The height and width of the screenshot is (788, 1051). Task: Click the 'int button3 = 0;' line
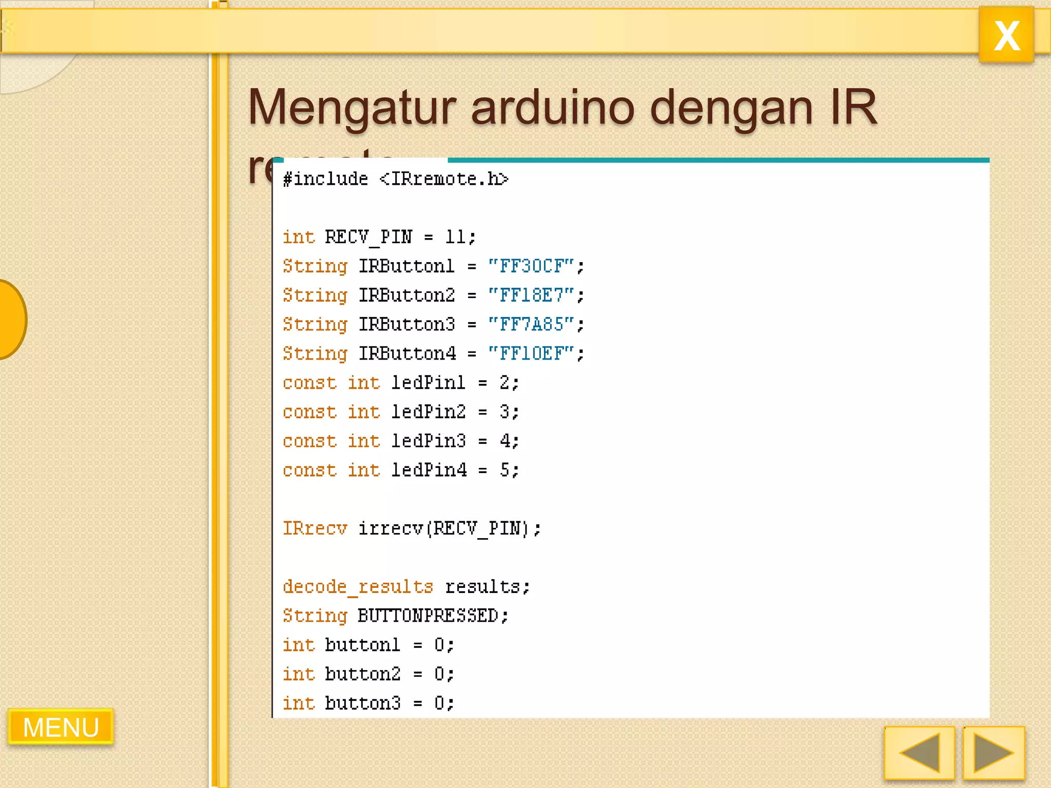[x=368, y=703]
